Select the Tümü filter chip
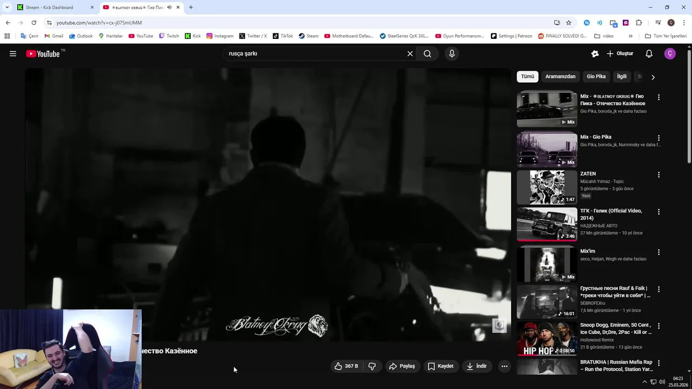The image size is (692, 389). [527, 76]
